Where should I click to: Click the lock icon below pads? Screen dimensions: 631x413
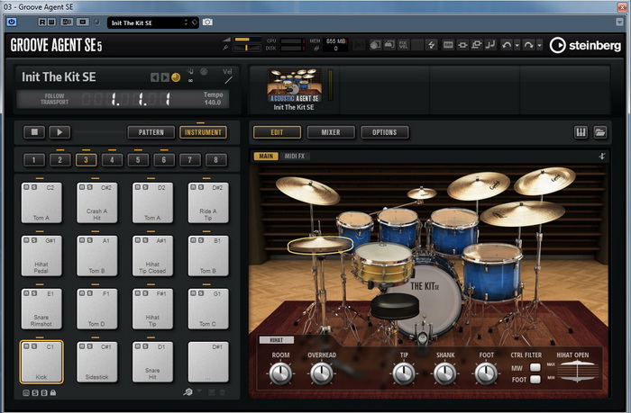point(53,392)
